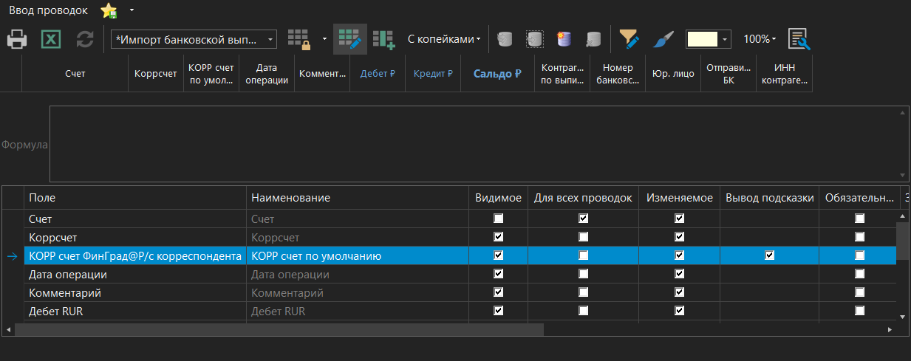
Task: Expand the С копейками dropdown
Action: click(444, 39)
